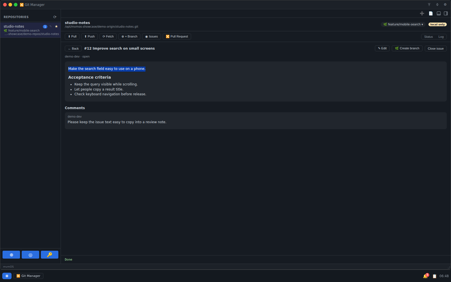Open the Issues list
Viewport: 451px width, 282px height.
(x=151, y=36)
